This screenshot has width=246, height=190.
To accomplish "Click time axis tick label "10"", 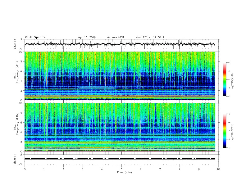I will (218, 169).
